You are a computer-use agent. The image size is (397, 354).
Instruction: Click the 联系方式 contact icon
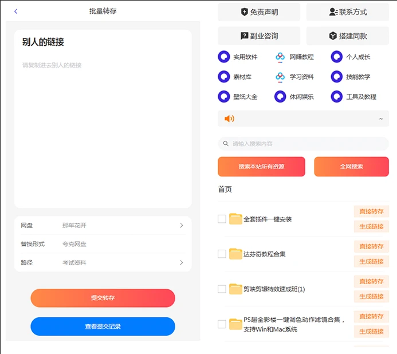333,12
